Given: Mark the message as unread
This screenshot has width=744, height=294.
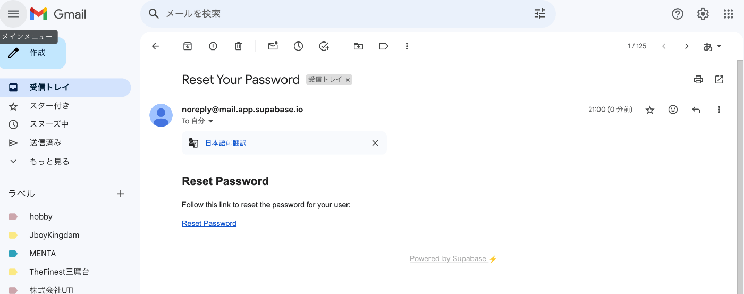Looking at the screenshot, I should [x=273, y=46].
